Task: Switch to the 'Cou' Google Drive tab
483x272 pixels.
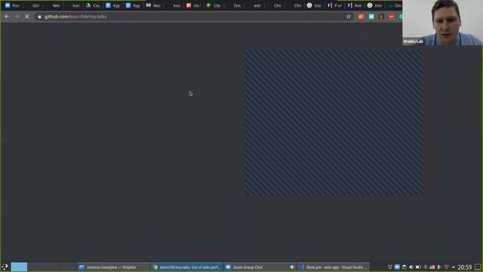Action: 93,5
